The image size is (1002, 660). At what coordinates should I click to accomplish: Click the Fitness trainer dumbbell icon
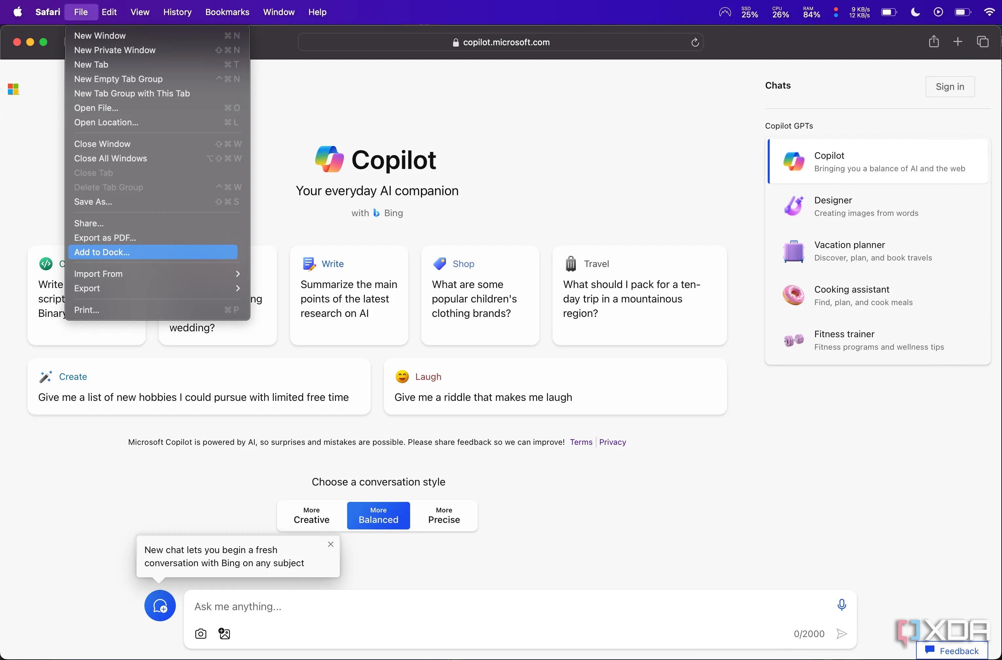click(794, 340)
